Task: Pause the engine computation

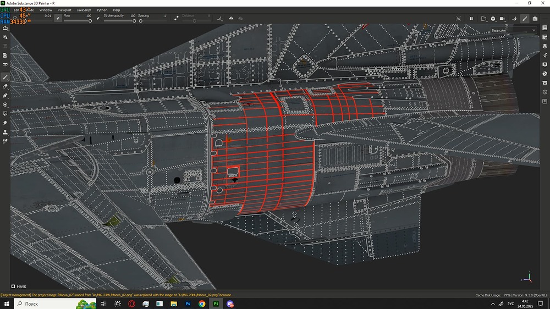Action: (471, 19)
